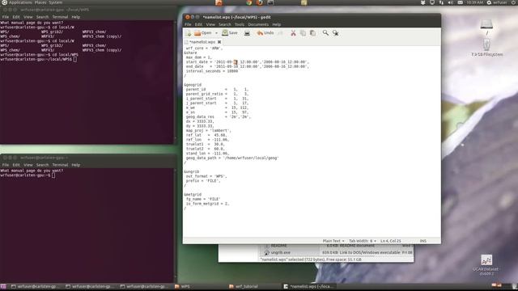Viewport: 518px width, 291px height.
Task: Close the namelist.wps tab
Action: pyautogui.click(x=219, y=42)
